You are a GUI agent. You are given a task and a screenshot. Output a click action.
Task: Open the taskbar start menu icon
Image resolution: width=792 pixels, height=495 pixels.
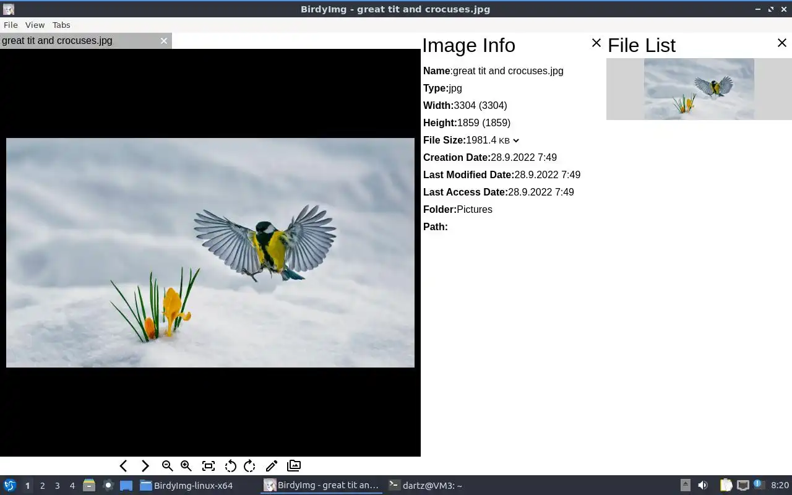[x=10, y=486]
